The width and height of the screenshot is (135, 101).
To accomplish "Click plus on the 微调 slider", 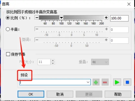I will click(106, 40).
